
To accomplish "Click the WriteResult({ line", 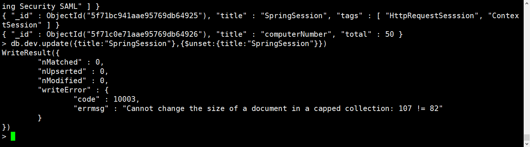I will tap(30, 53).
